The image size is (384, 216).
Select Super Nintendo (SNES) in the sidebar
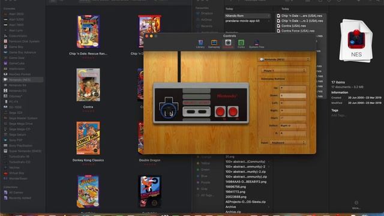[x=25, y=151]
